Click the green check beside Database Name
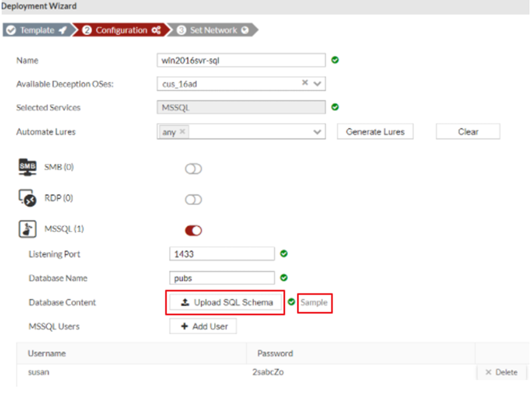 (284, 277)
